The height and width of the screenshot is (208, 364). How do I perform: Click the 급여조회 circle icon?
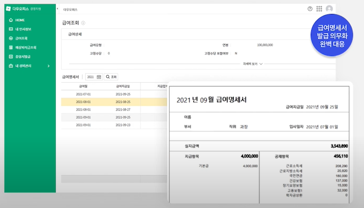[x=11, y=38]
